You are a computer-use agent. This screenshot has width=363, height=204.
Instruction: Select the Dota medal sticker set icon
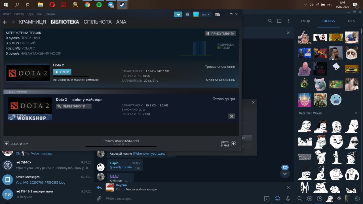coord(339,199)
